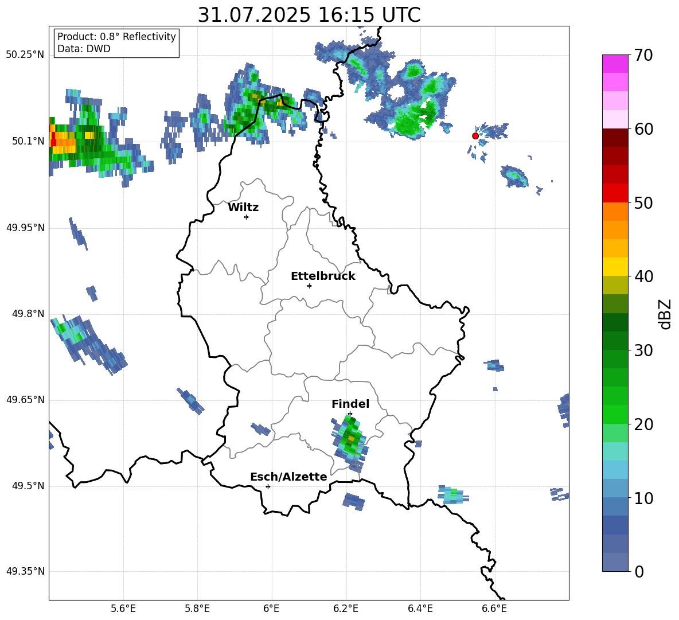The width and height of the screenshot is (679, 620).
Task: Click the 'Data: DWD' label
Action: 84,49
